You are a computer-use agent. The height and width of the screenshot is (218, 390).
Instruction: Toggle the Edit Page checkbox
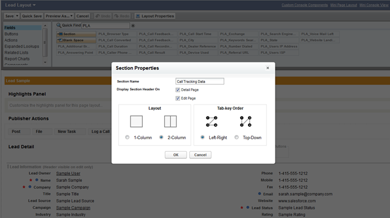[178, 98]
